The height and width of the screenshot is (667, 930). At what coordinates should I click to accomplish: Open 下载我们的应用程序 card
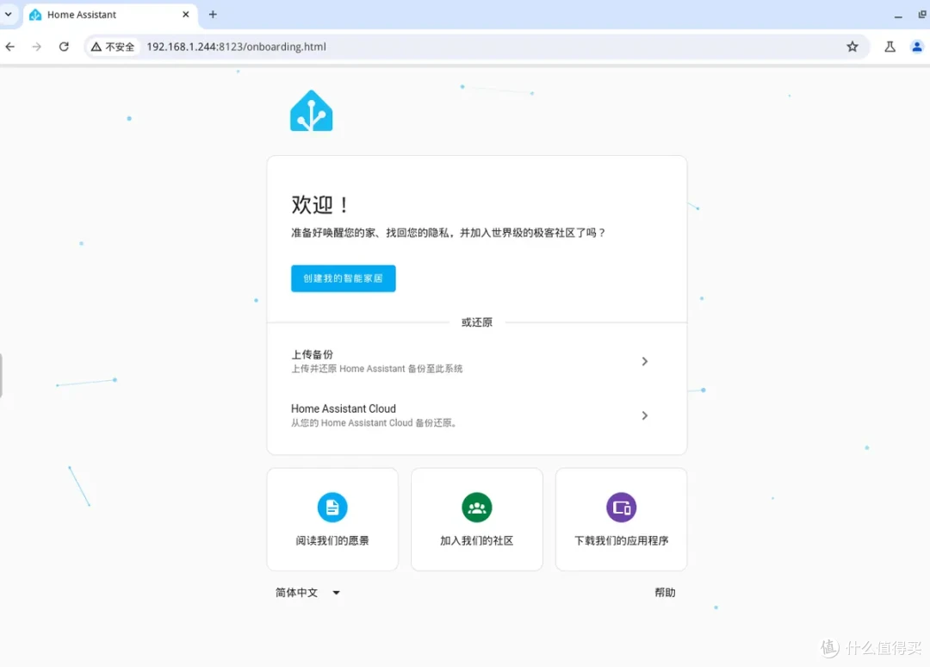(621, 520)
